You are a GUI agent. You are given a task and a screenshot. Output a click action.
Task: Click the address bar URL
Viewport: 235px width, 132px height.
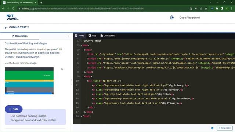coord(82,8)
